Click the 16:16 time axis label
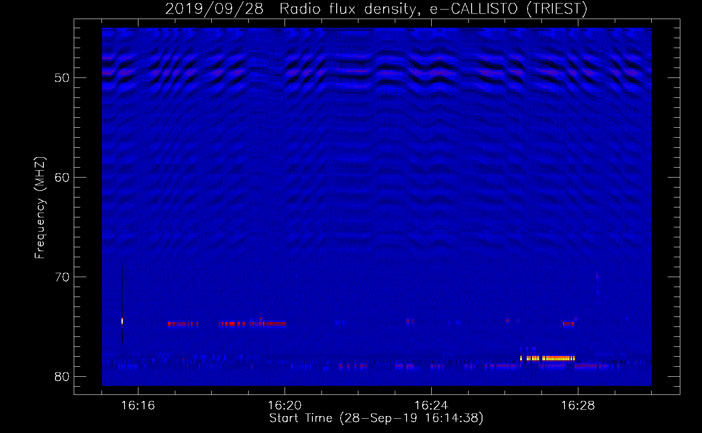The width and height of the screenshot is (702, 433). [x=138, y=406]
